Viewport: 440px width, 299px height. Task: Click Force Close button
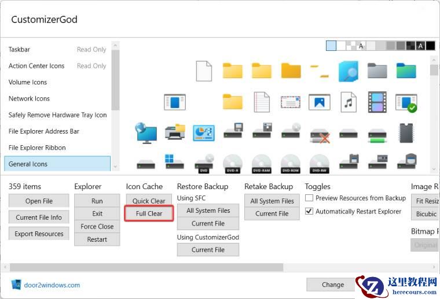[x=97, y=227]
